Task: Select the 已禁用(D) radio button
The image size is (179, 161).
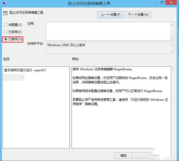Action: pyautogui.click(x=6, y=39)
